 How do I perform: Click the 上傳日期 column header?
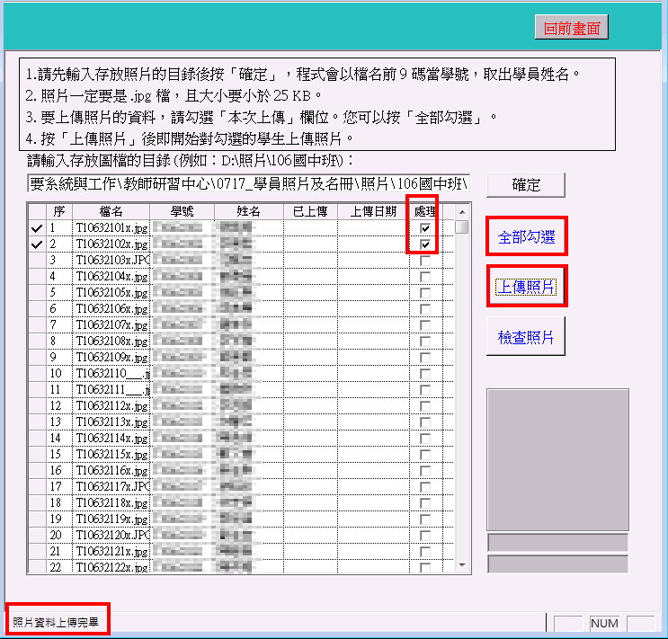(x=372, y=211)
